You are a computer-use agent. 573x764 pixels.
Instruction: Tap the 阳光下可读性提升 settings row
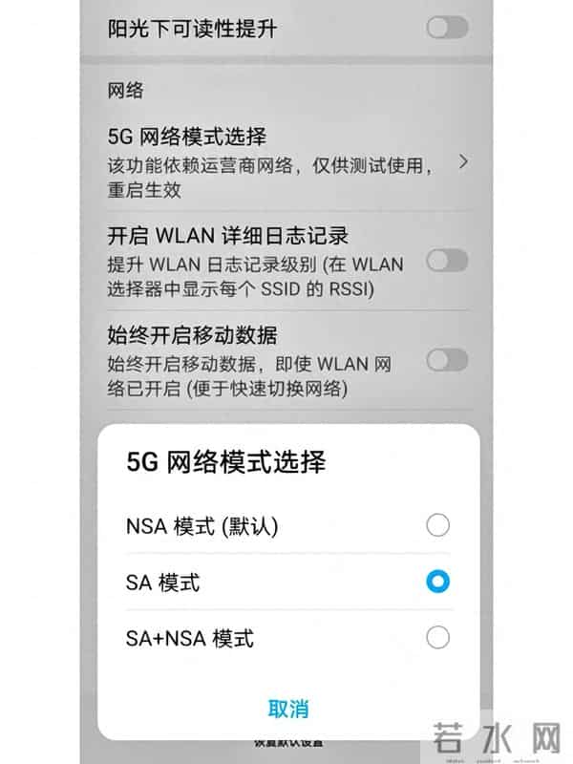coord(239,29)
